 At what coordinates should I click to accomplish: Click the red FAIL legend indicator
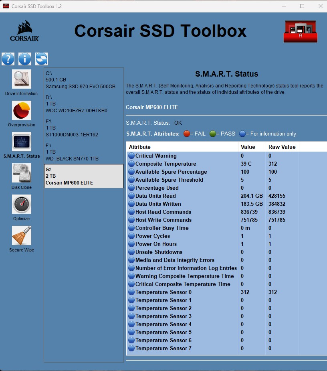[187, 134]
